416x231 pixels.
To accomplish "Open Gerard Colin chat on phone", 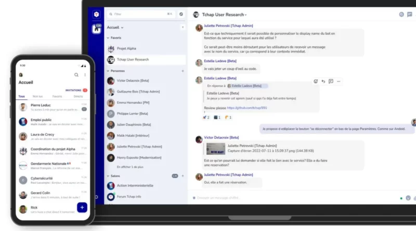I will pyautogui.click(x=53, y=195).
